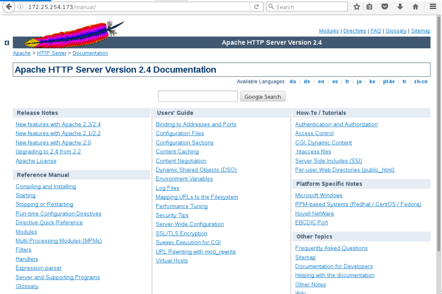The width and height of the screenshot is (442, 294).
Task: Open Expression parser link
Action: click(x=39, y=268)
